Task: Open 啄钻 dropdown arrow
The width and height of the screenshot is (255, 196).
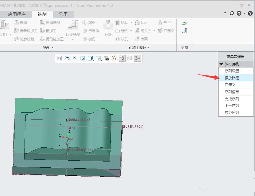Action: pos(131,22)
